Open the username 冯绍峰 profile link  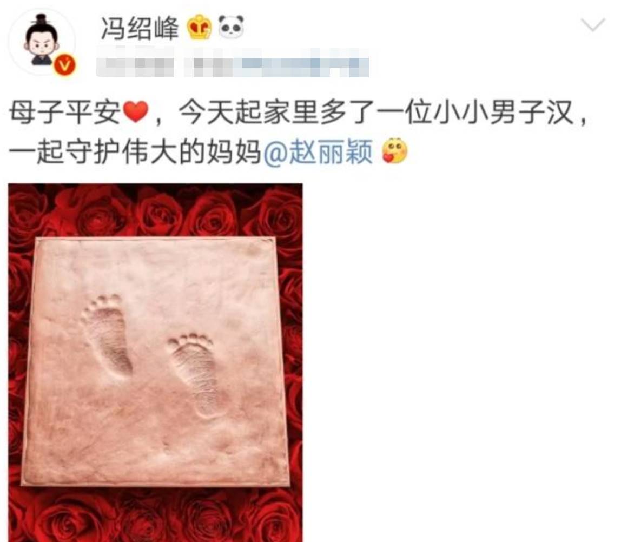click(140, 29)
